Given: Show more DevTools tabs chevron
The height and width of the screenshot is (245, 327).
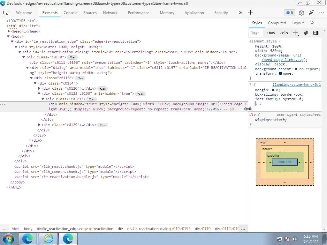Looking at the screenshot, I should 240,12.
